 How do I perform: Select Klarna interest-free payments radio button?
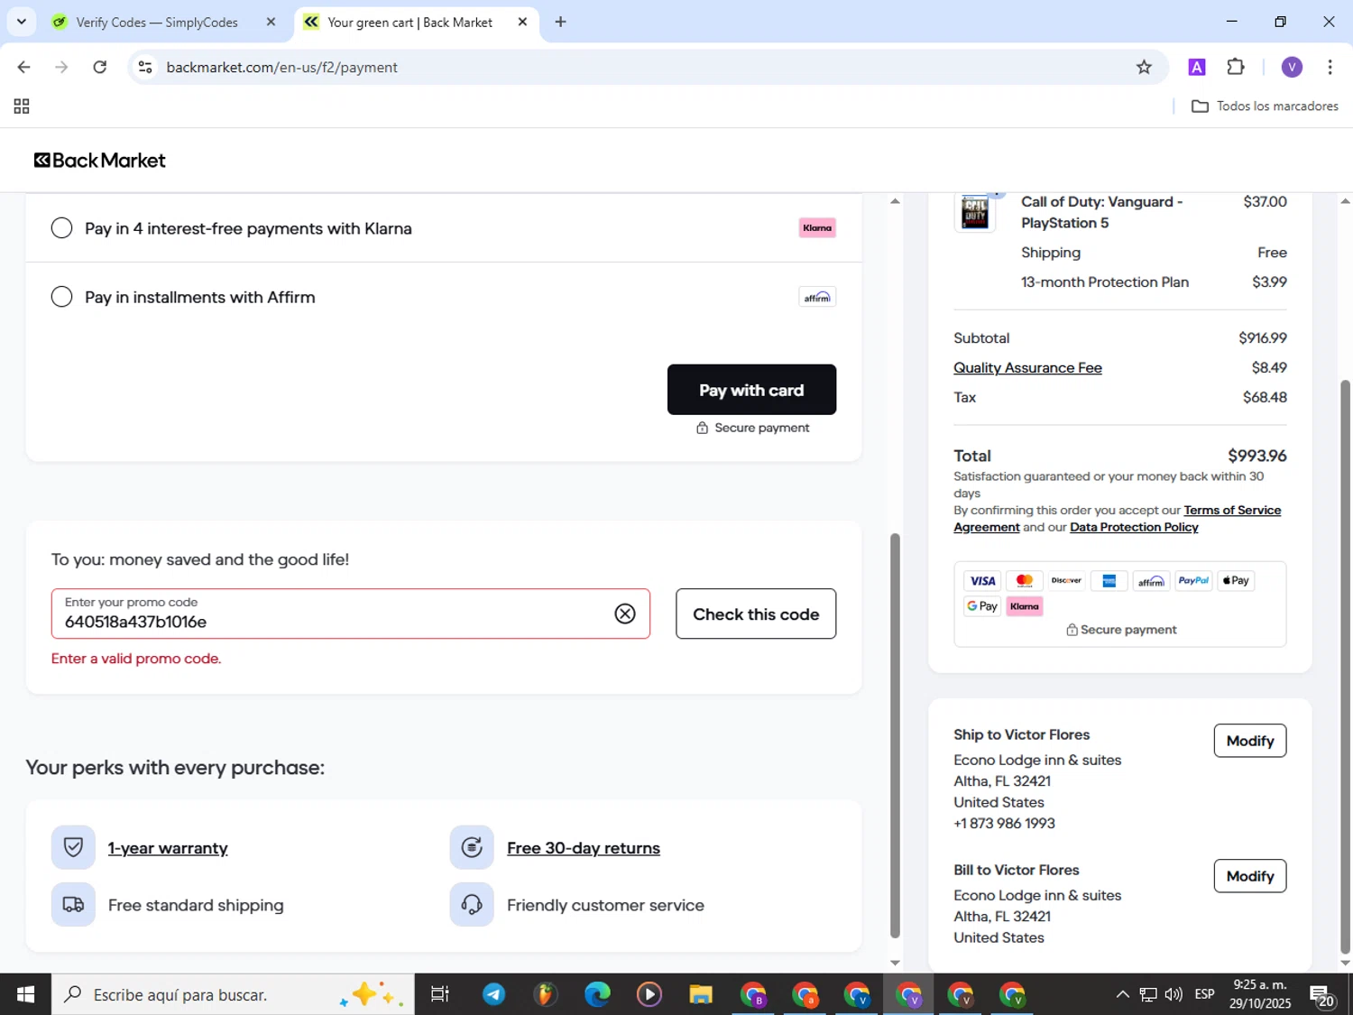61,228
